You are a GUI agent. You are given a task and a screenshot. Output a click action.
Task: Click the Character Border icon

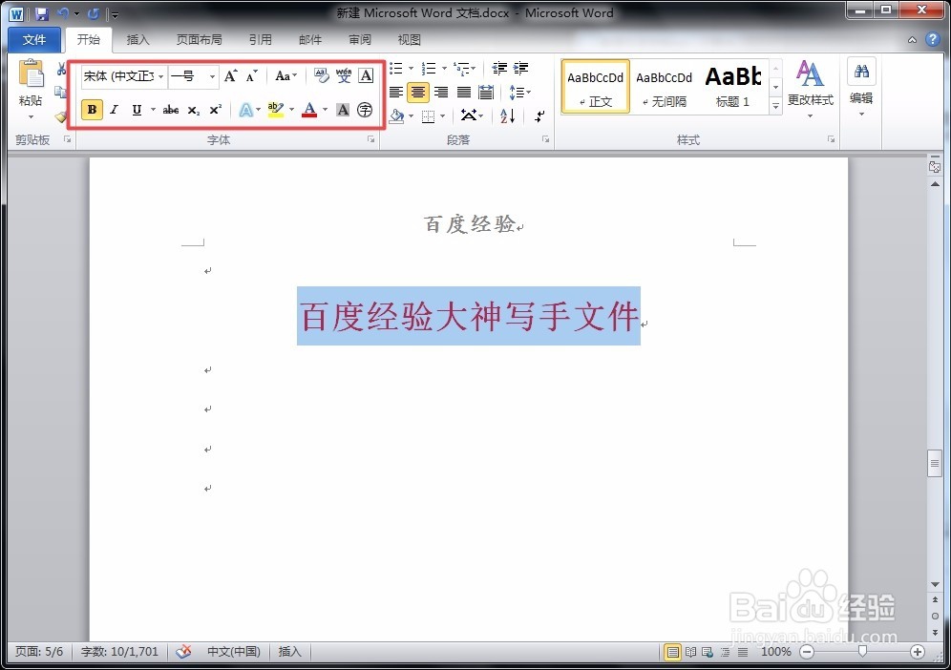click(x=366, y=75)
